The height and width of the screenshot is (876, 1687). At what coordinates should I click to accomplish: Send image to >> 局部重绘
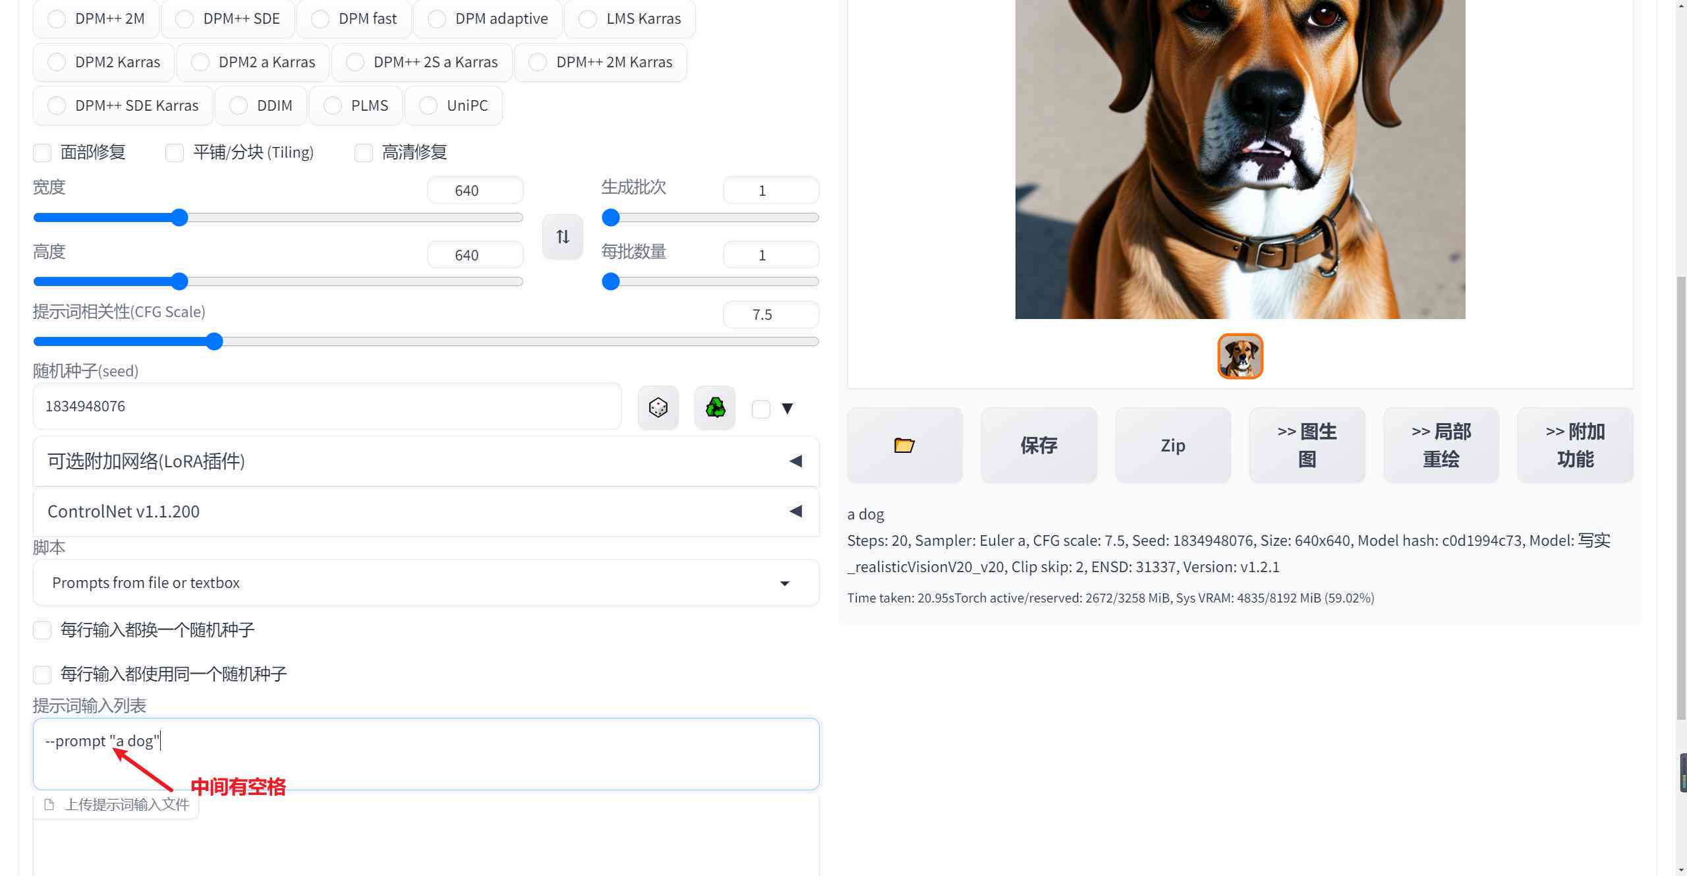coord(1441,446)
